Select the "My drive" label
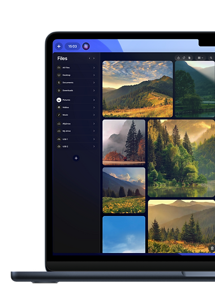 click(x=67, y=131)
